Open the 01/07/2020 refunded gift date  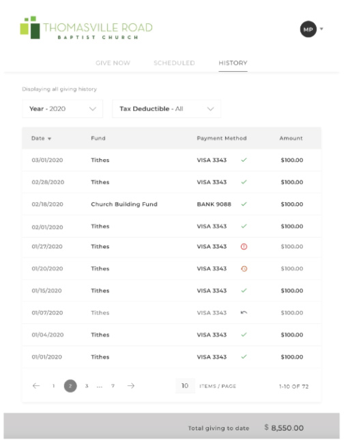(x=47, y=313)
